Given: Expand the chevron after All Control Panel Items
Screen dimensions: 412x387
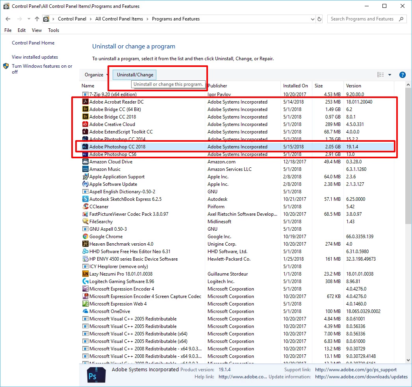Looking at the screenshot, I should [x=147, y=19].
